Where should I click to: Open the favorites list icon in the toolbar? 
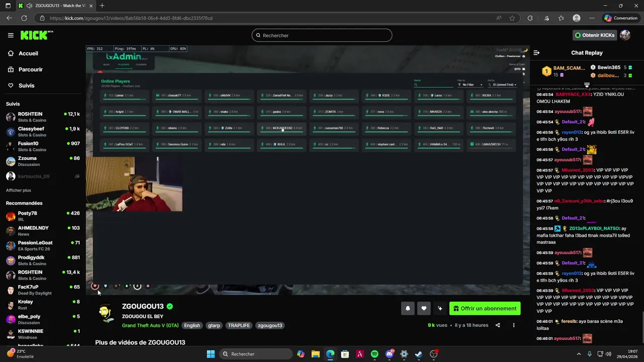[x=561, y=18]
